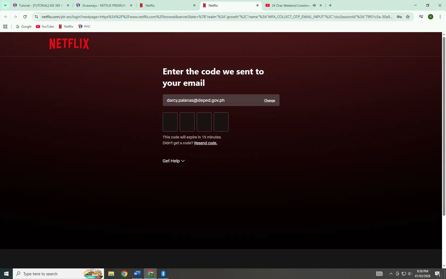Open the media control icon in toolbar
The width and height of the screenshot is (446, 279).
(421, 17)
